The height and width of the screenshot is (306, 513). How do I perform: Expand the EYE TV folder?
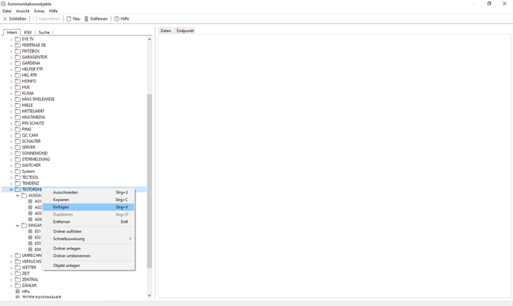click(11, 39)
